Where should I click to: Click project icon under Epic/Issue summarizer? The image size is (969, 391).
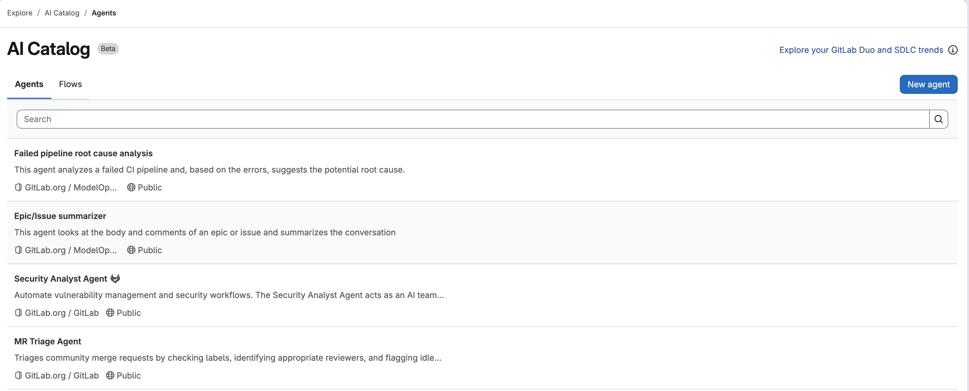tap(18, 250)
